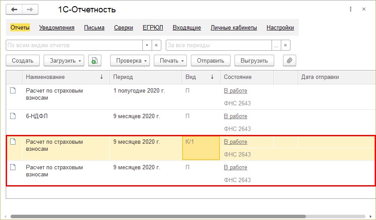Click document icon of 6-НДФЛ row
376x220 pixels.
click(x=13, y=116)
